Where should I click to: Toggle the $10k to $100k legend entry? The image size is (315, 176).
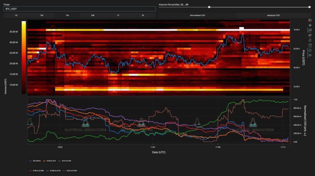[x=38, y=170]
